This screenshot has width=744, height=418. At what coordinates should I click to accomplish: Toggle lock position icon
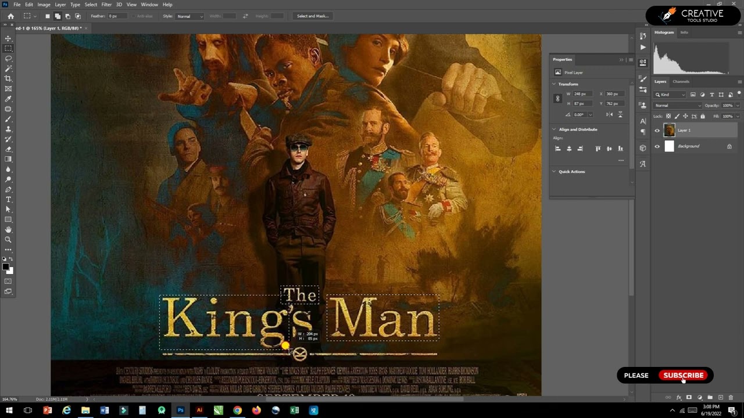click(685, 116)
